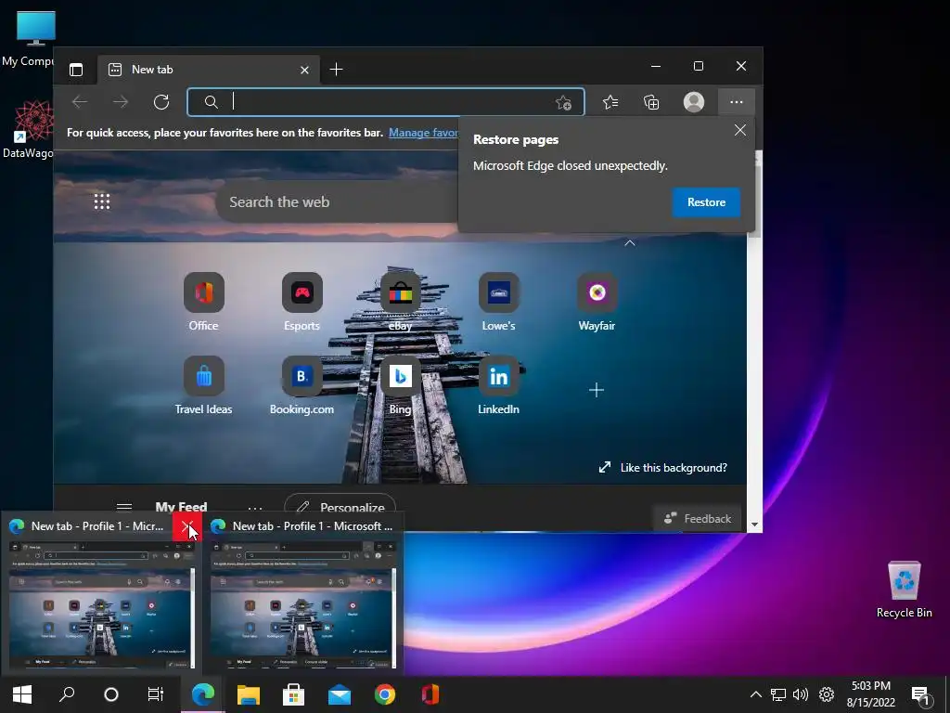Click Like this background link
950x713 pixels.
[663, 468]
